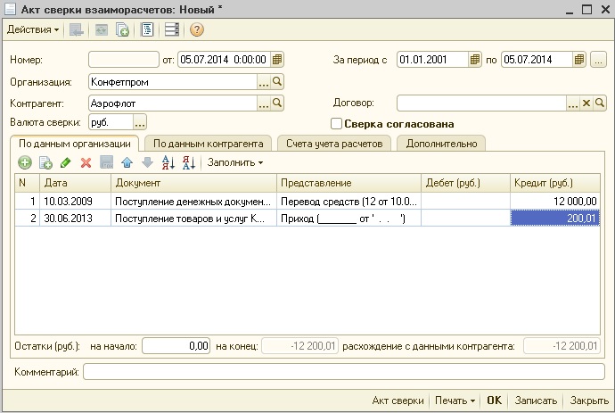Open the Дополнительно tab
615x413 pixels.
(441, 144)
